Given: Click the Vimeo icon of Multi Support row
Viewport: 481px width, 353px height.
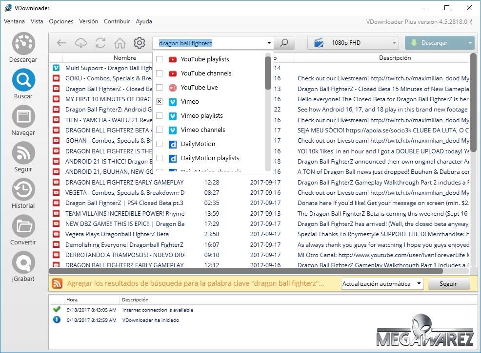Looking at the screenshot, I should 56,68.
